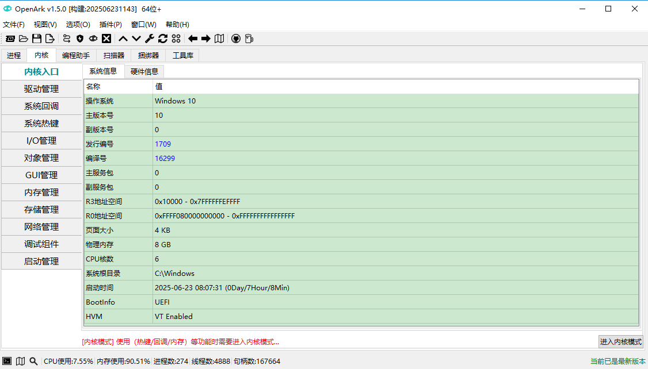Switch to the 扫描器 tab
The height and width of the screenshot is (369, 648).
click(114, 56)
